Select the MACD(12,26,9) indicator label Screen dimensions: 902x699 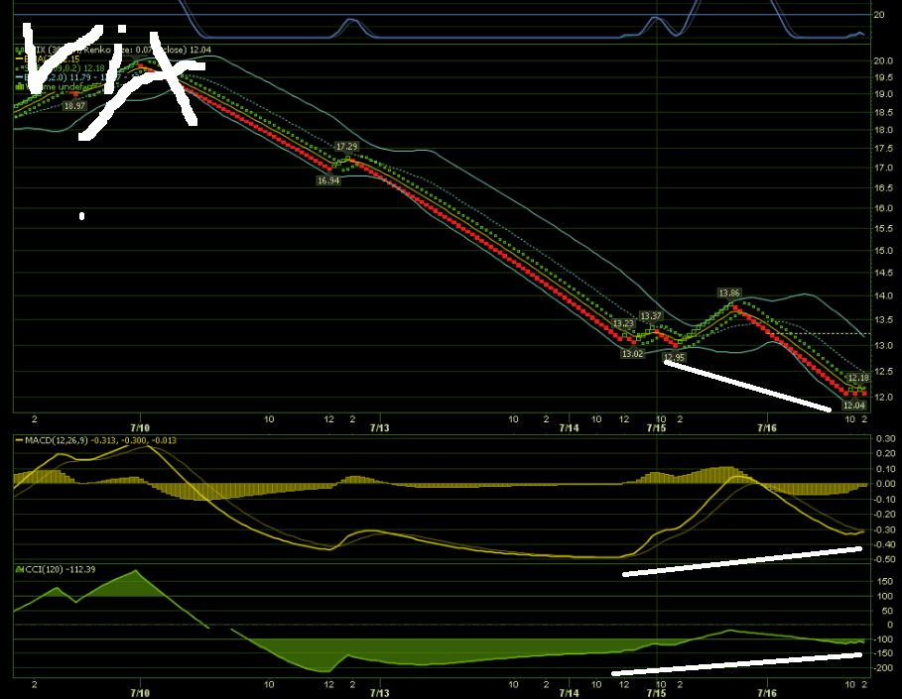57,440
